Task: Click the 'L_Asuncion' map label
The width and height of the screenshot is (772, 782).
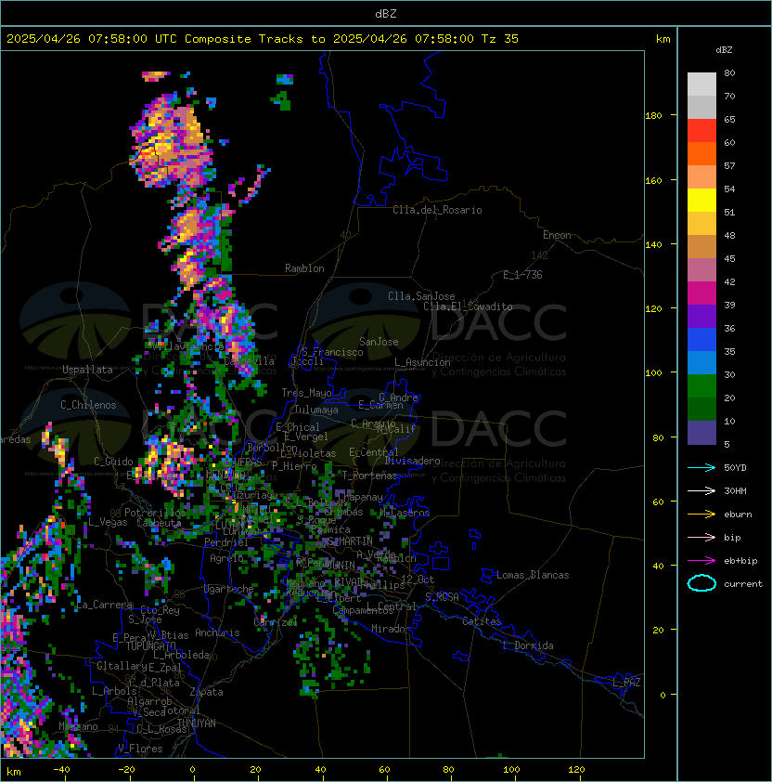Action: pyautogui.click(x=422, y=362)
